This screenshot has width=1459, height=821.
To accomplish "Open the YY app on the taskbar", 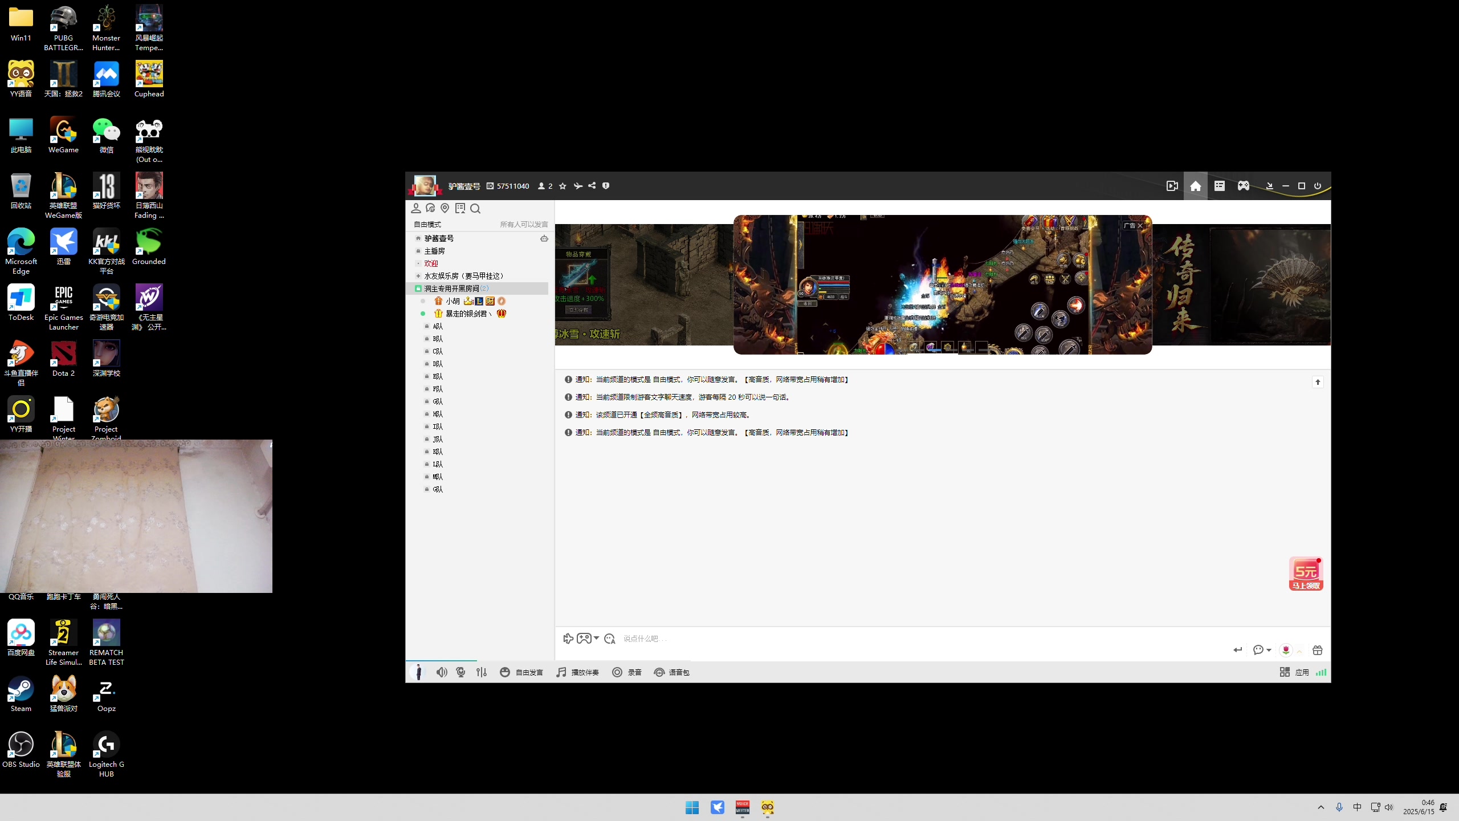I will (x=768, y=807).
